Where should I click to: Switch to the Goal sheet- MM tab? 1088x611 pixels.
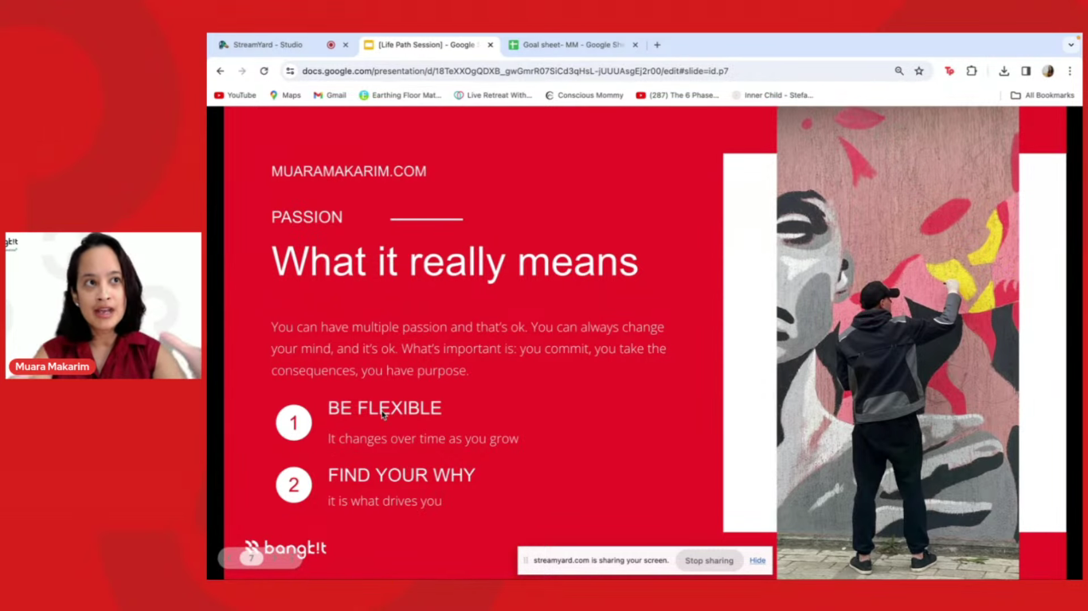click(x=573, y=45)
